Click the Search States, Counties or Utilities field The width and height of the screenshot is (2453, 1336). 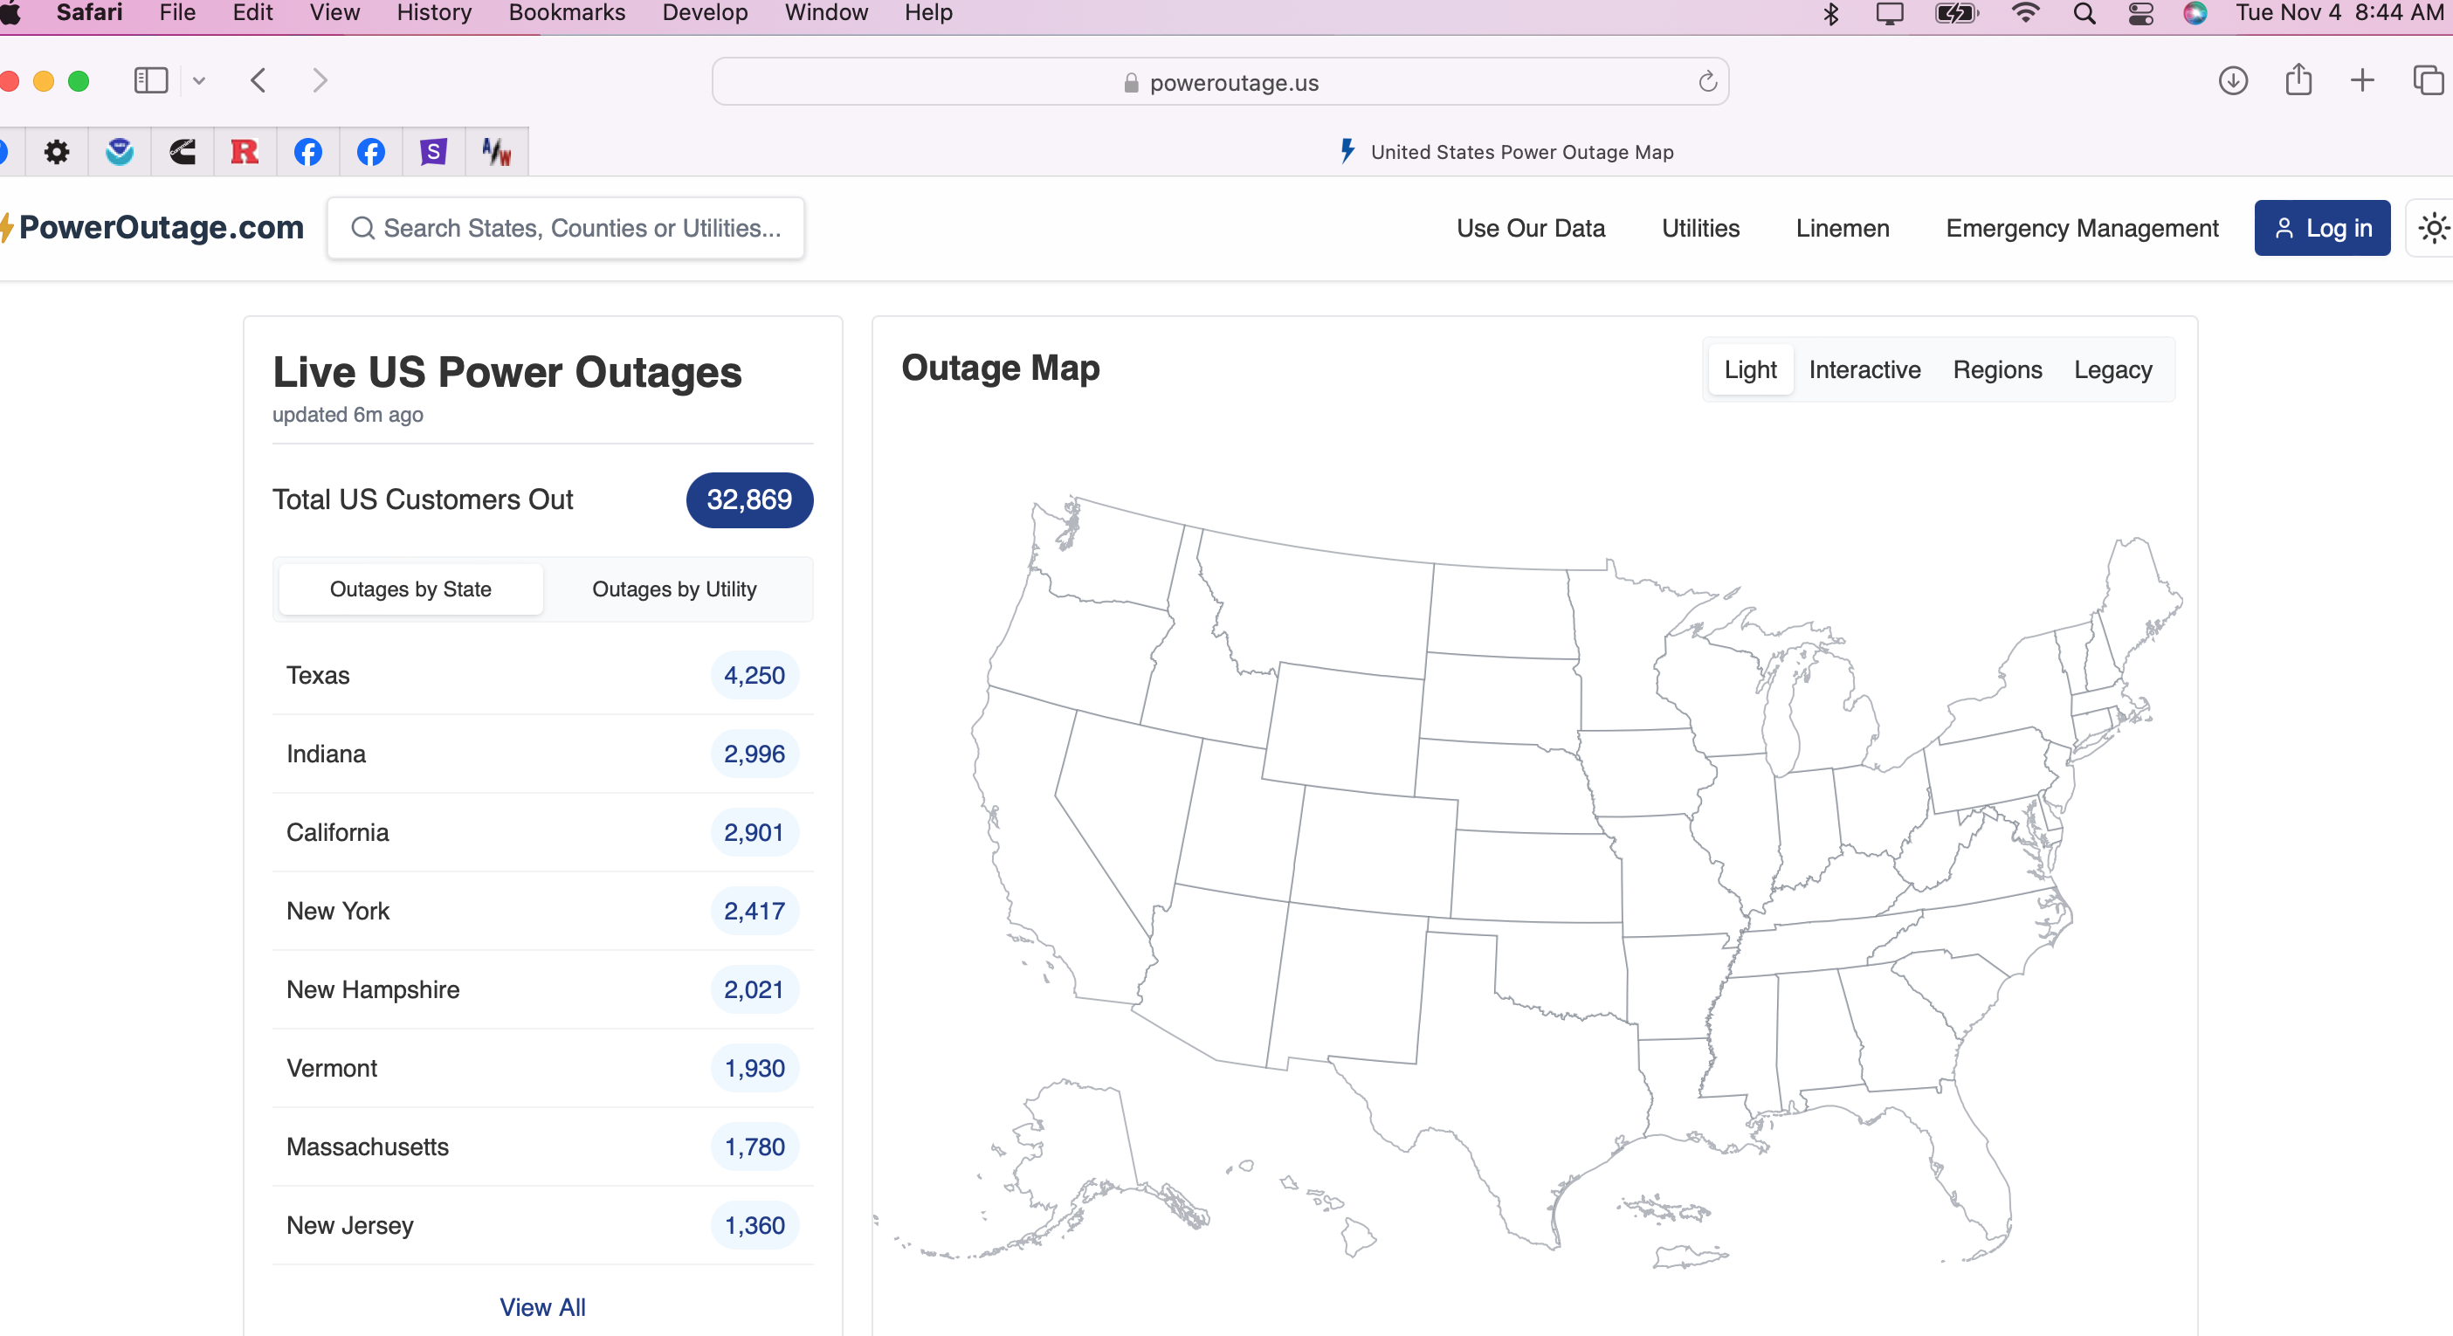581,229
